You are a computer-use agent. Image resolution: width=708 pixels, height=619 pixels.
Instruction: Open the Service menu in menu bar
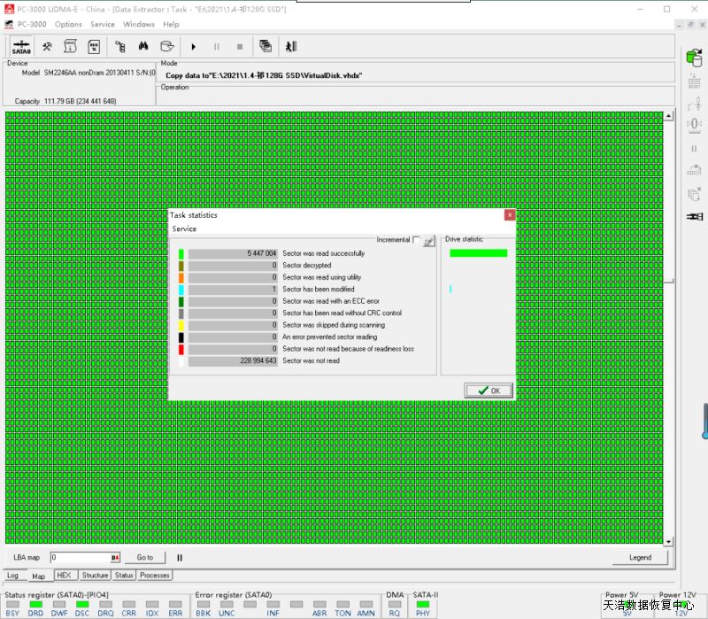click(x=103, y=24)
